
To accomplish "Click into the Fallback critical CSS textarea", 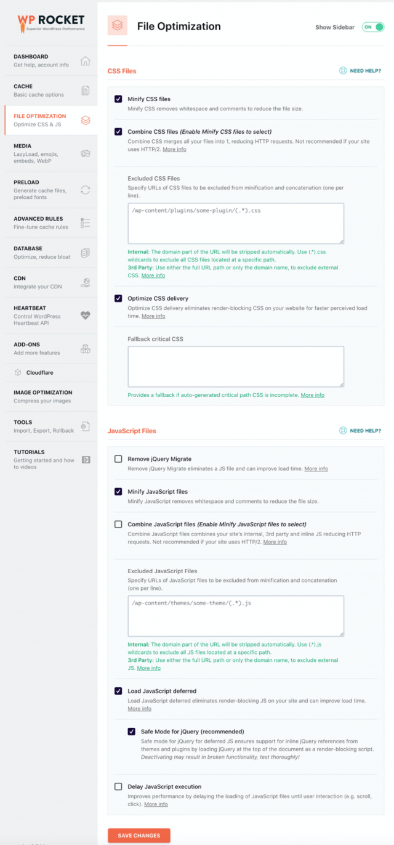I will pos(236,366).
